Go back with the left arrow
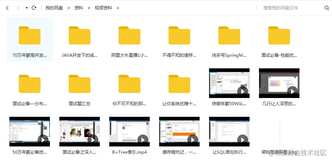This screenshot has width=332, height=162. (7, 8)
